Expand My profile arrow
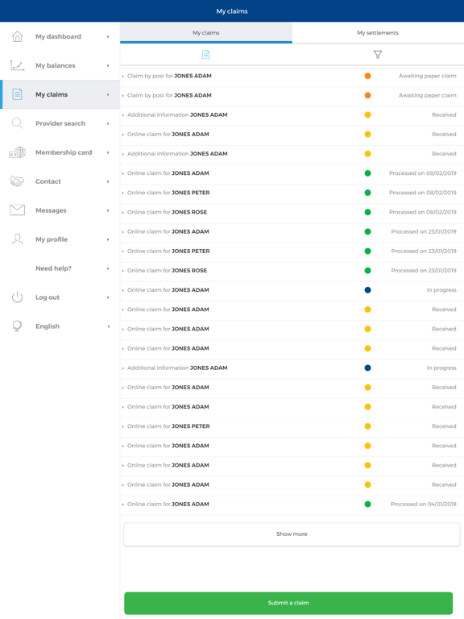The image size is (464, 619). 108,239
